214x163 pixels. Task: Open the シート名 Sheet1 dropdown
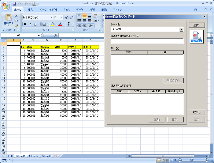(181, 29)
